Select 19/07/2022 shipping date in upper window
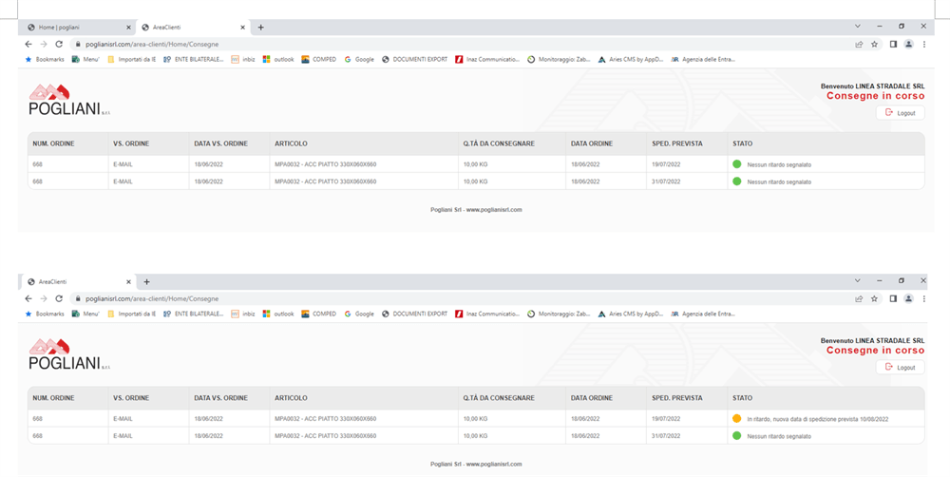Viewport: 950px width, 477px height. pos(666,164)
